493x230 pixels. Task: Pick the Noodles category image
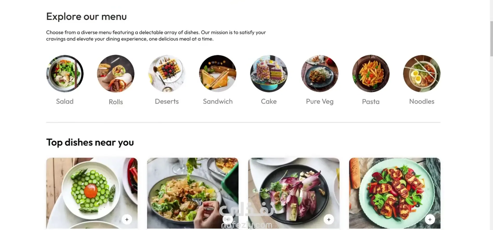tap(422, 73)
